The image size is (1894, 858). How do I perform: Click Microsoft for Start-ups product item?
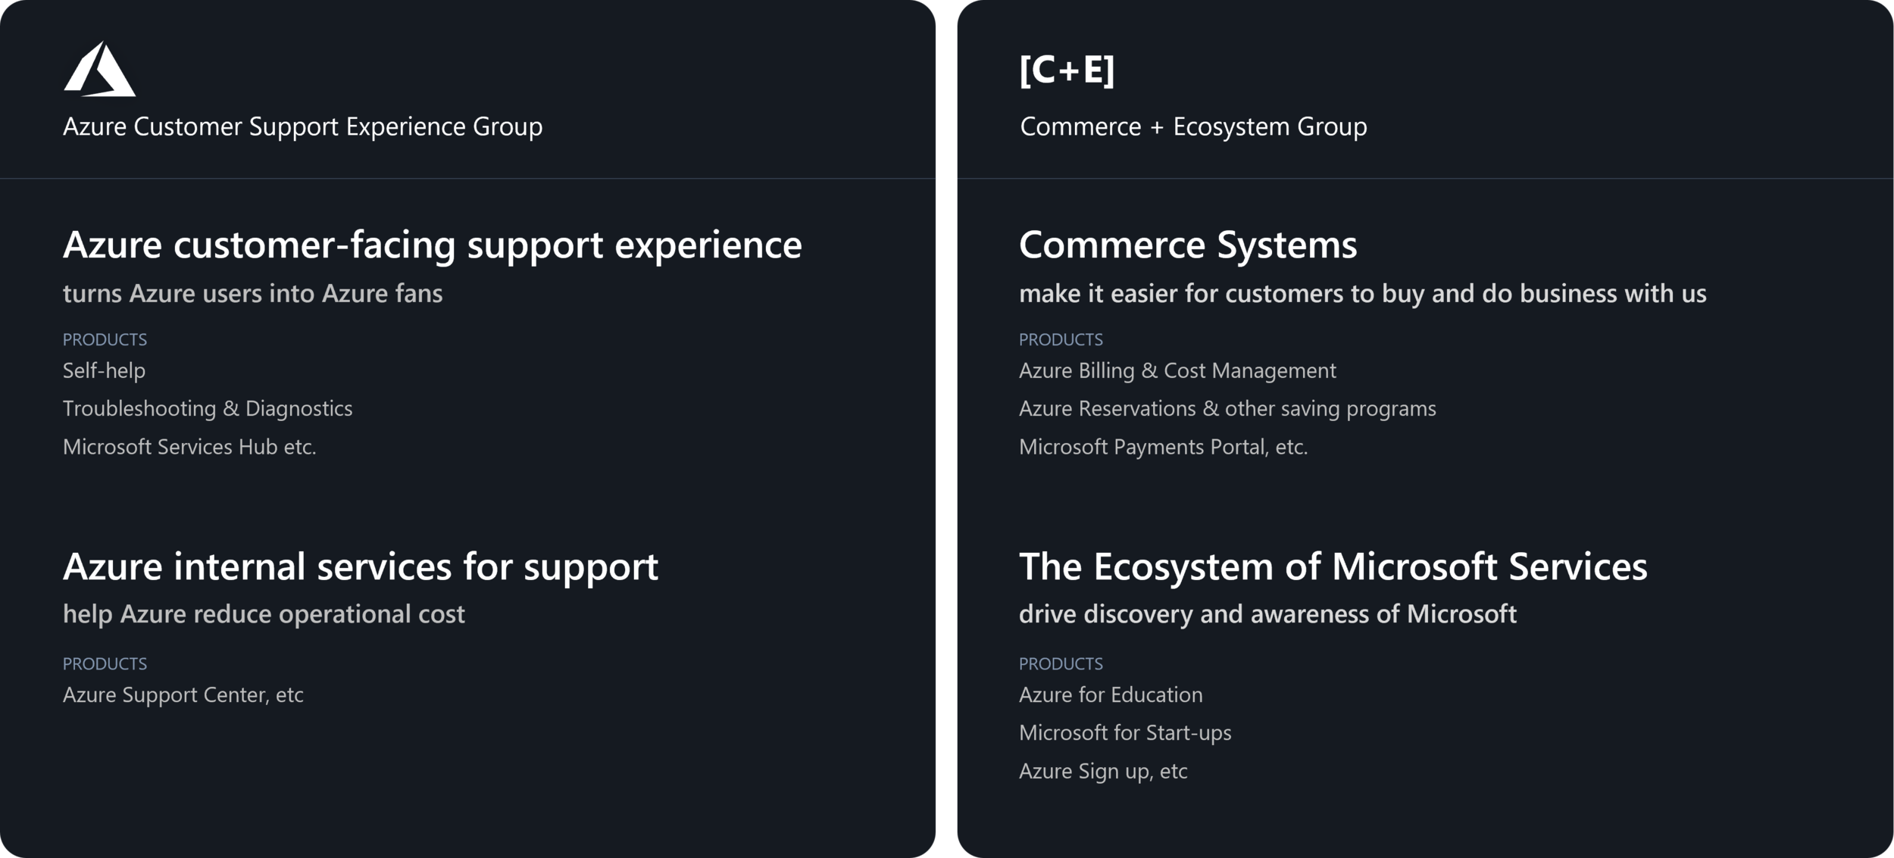coord(1125,733)
